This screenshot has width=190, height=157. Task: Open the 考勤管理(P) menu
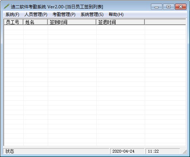[64, 15]
